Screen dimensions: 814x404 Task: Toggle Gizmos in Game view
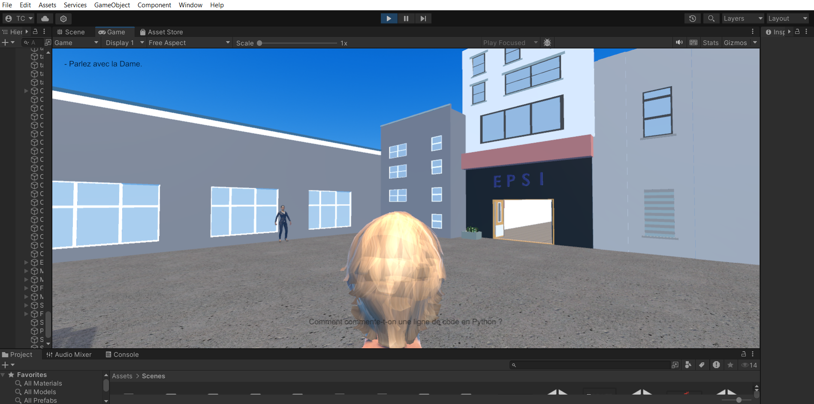[735, 43]
